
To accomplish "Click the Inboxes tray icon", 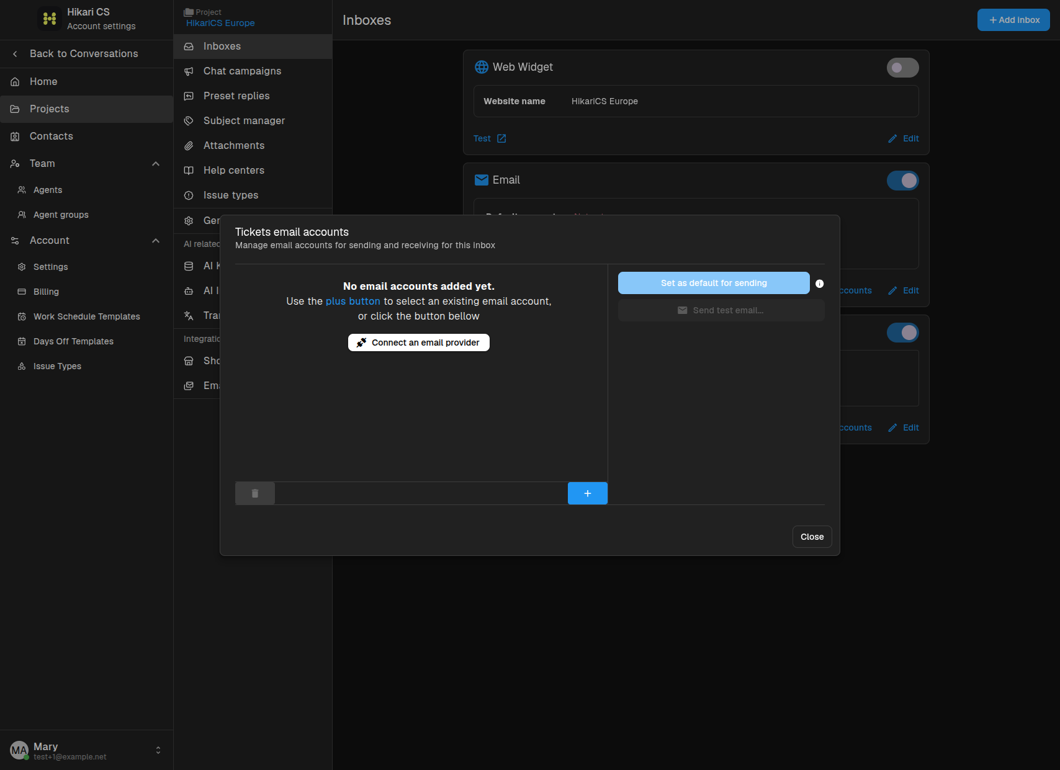I will point(189,47).
